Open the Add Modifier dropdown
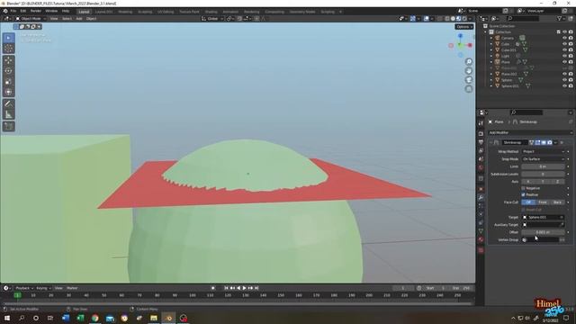576x324 pixels. [530, 132]
